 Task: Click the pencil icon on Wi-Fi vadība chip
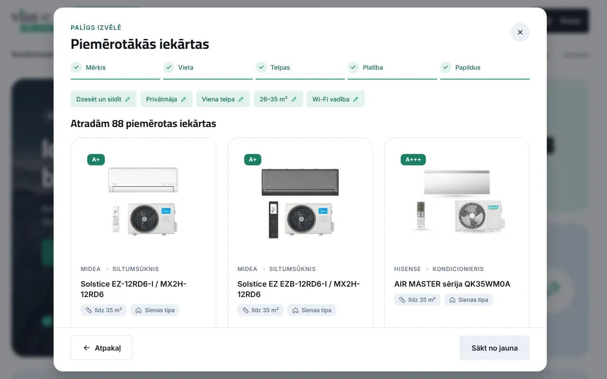pos(356,99)
